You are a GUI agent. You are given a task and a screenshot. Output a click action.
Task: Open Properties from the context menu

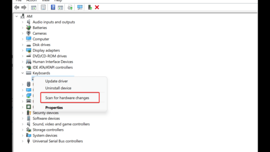tap(54, 108)
